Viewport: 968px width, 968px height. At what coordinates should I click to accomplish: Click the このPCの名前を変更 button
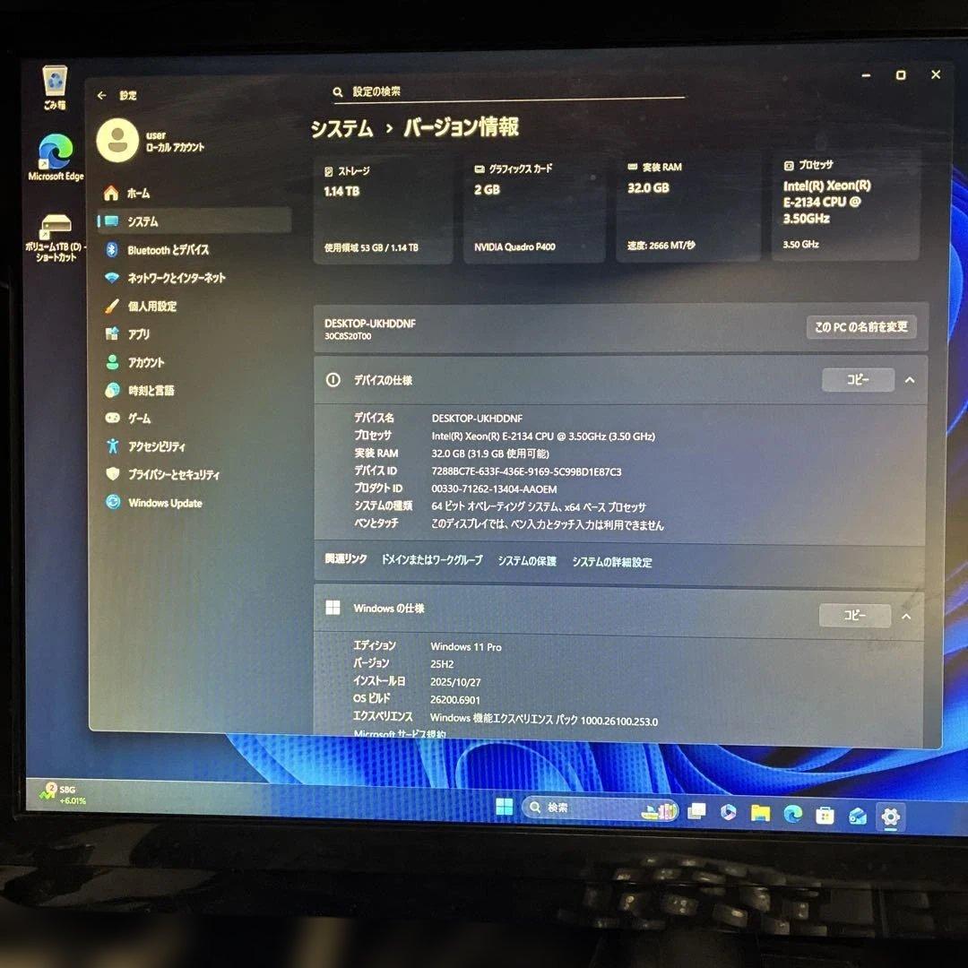[860, 327]
